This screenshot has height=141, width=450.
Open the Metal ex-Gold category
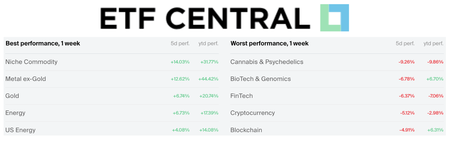[26, 79]
